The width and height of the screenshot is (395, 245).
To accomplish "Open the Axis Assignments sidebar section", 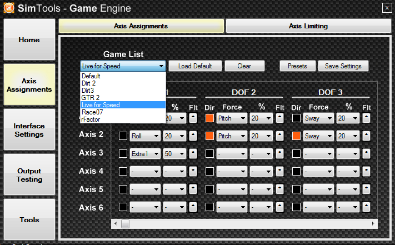I will 29,84.
